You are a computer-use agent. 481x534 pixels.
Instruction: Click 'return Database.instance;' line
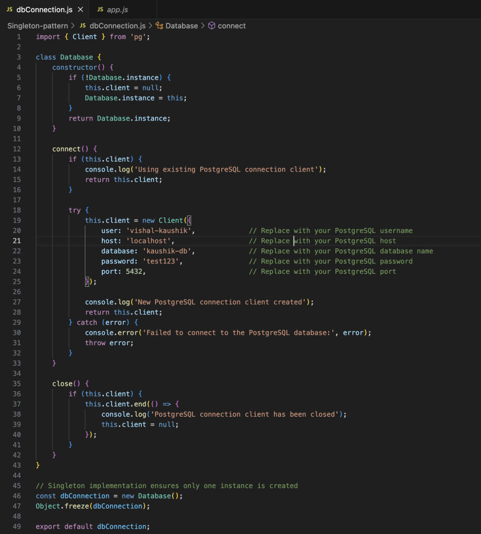click(119, 118)
